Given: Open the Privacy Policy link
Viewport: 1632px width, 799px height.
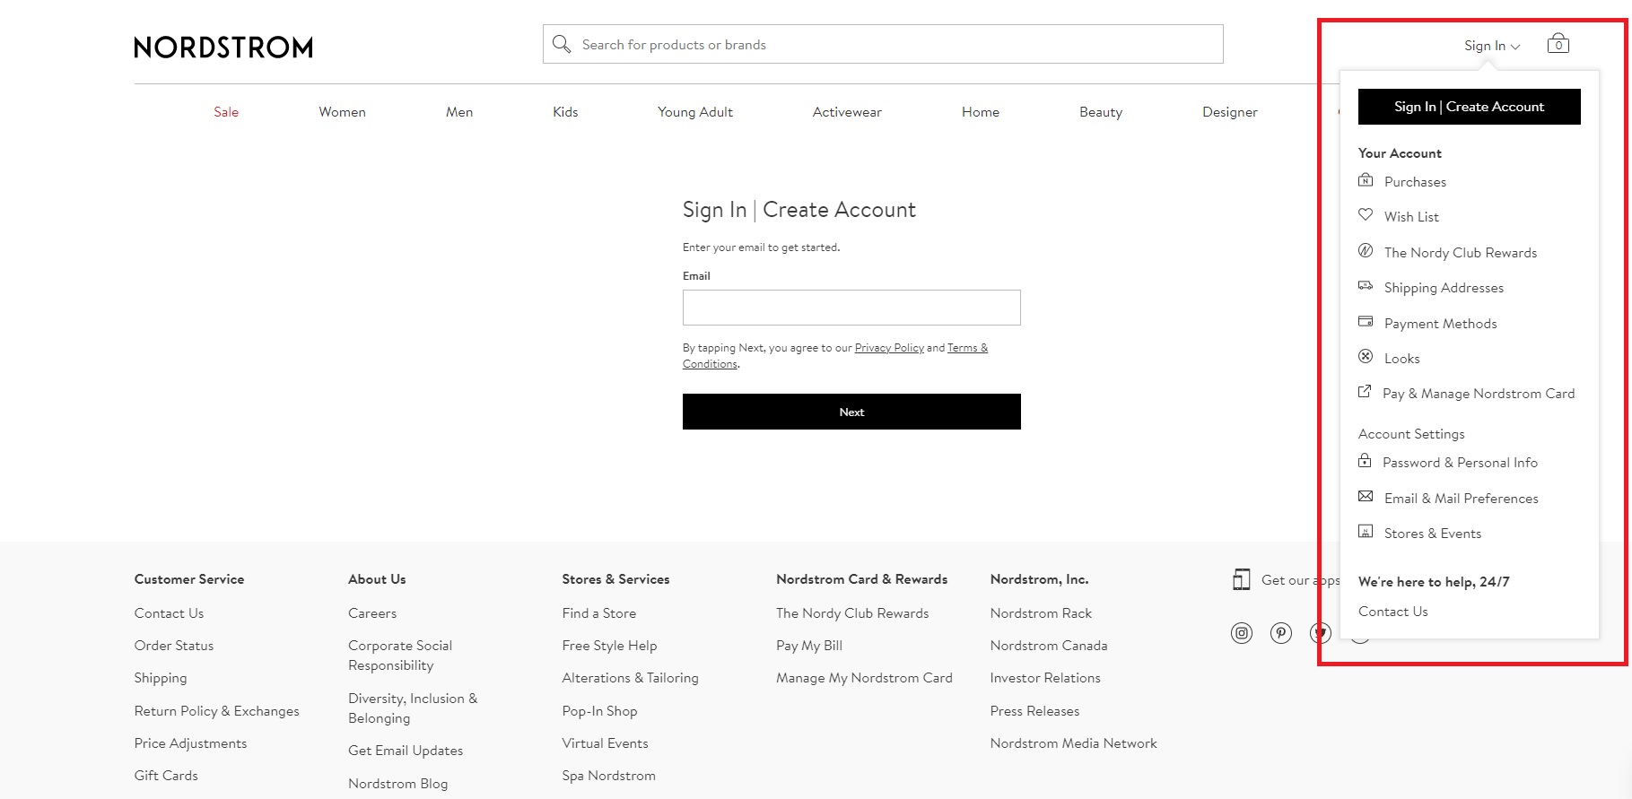Looking at the screenshot, I should [x=889, y=348].
